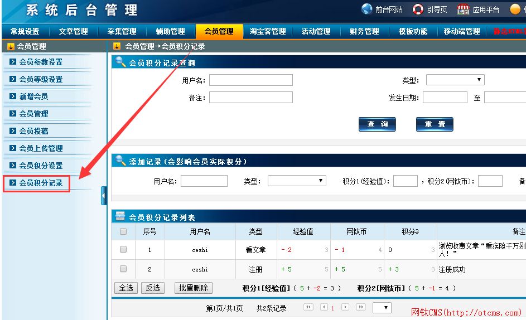Click arrow icon beside 会员投稿
This screenshot has height=320, width=526.
13,131
